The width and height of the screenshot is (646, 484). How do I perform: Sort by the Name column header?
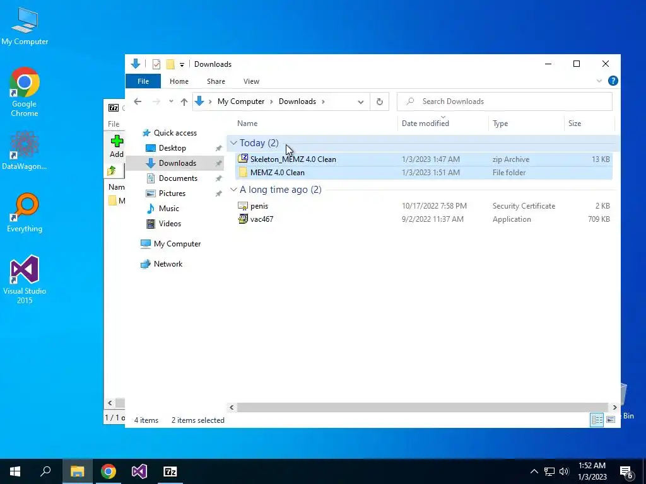pos(247,124)
